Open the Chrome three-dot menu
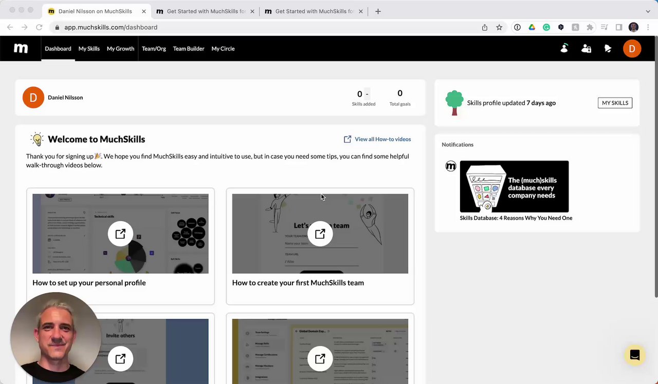 (648, 27)
